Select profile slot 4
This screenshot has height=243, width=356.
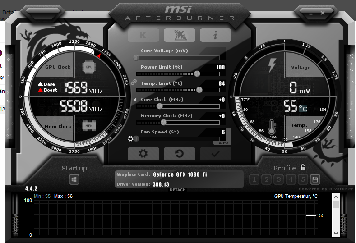(x=291, y=180)
